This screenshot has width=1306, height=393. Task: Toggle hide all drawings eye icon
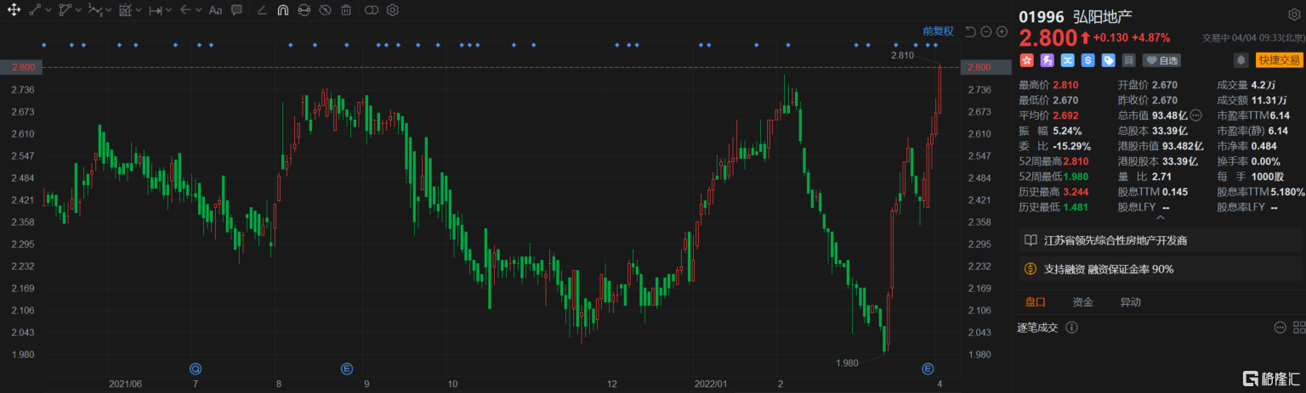[x=325, y=10]
